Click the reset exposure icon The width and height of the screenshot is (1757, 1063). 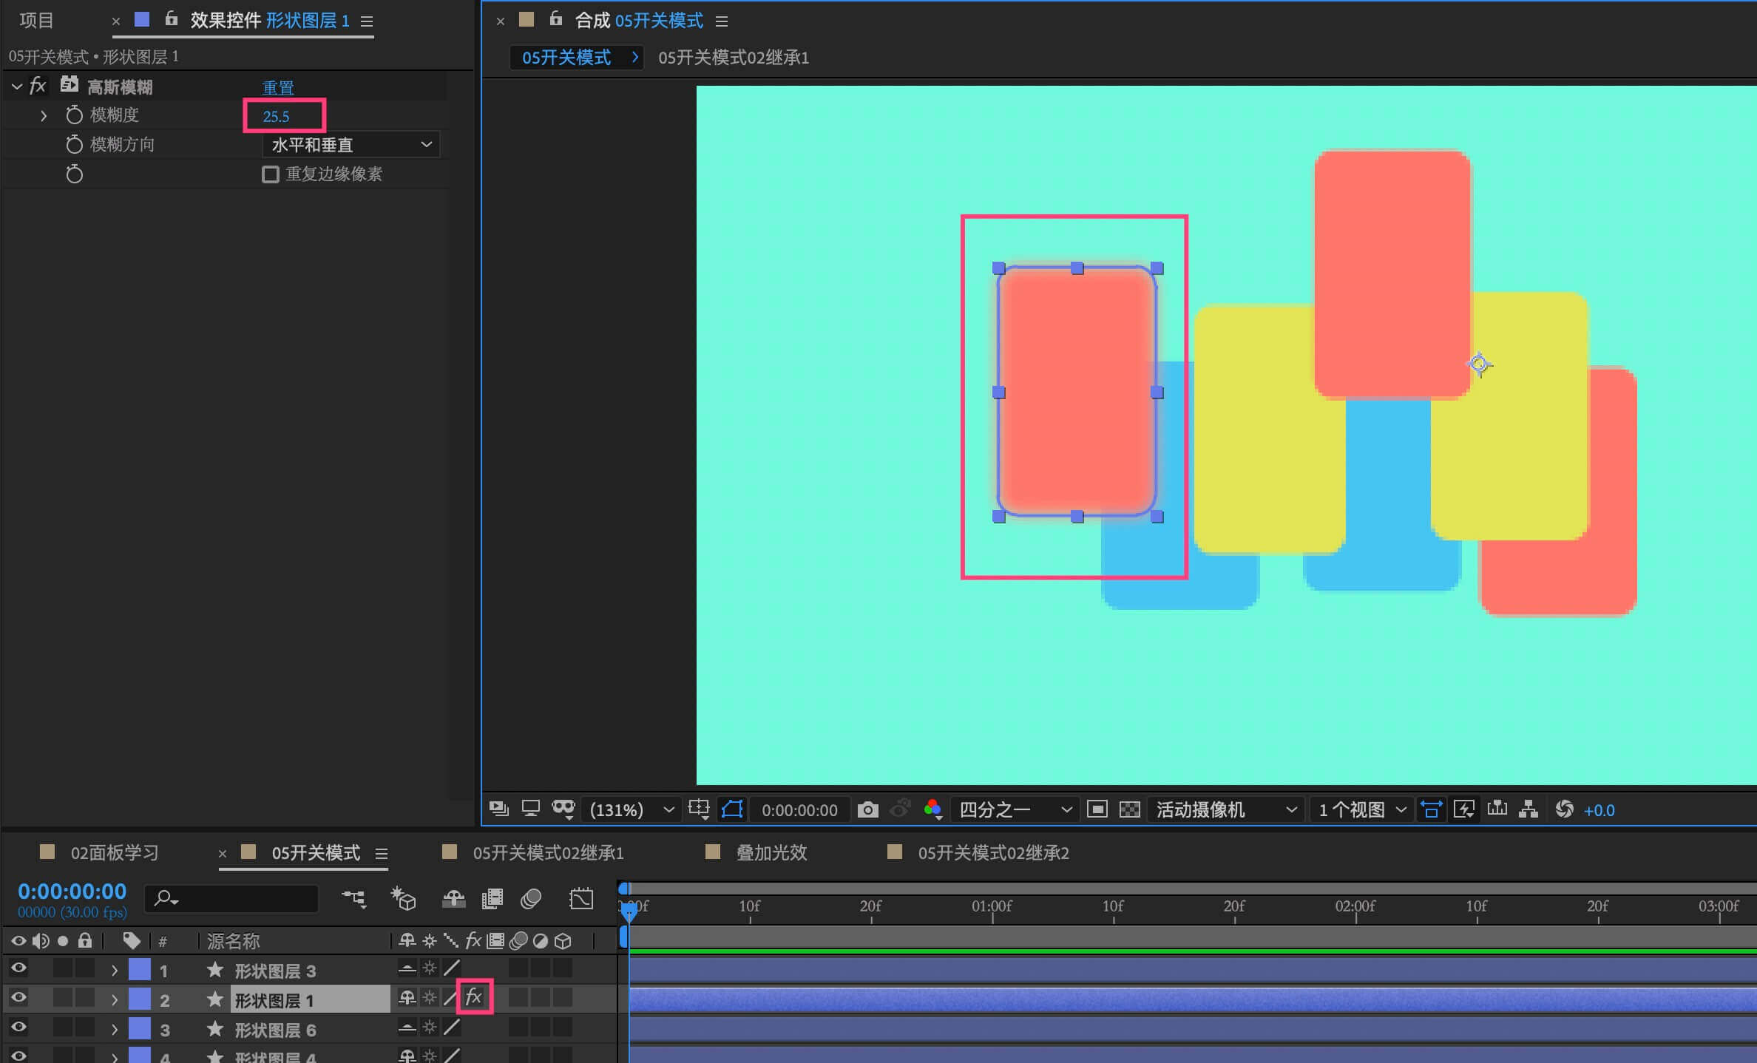1564,809
